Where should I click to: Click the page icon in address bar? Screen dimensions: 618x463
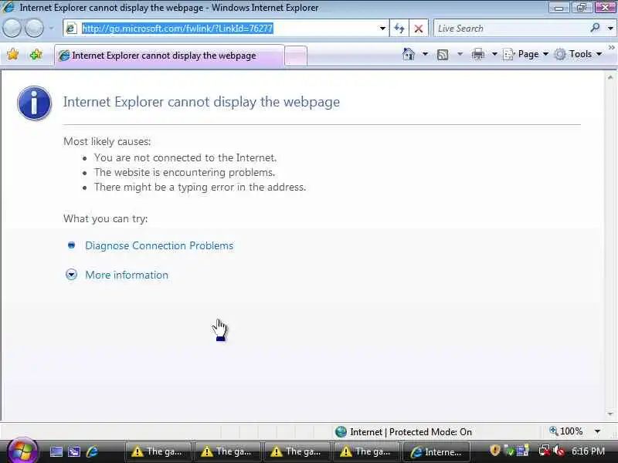[x=71, y=29]
